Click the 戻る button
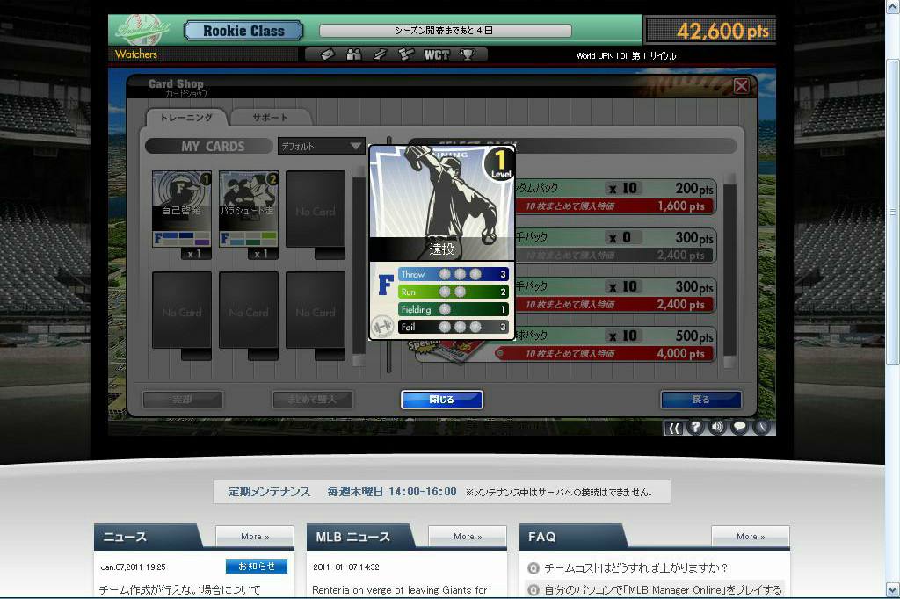 (700, 400)
